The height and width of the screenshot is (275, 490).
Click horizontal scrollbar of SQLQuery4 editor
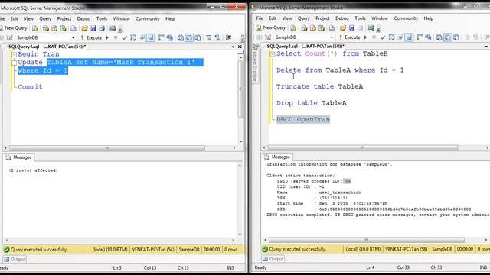(107, 147)
